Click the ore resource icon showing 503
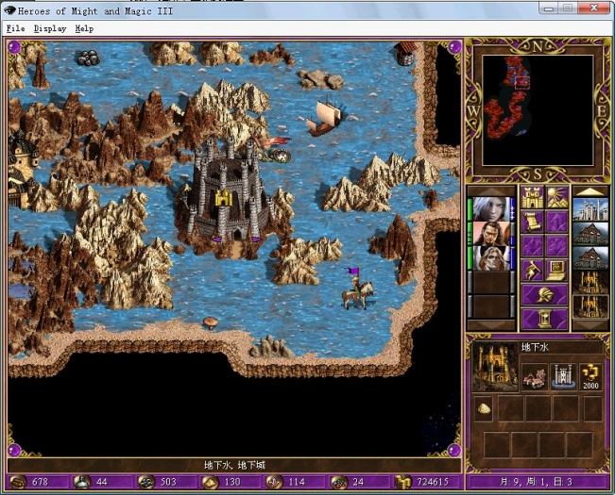 click(145, 482)
